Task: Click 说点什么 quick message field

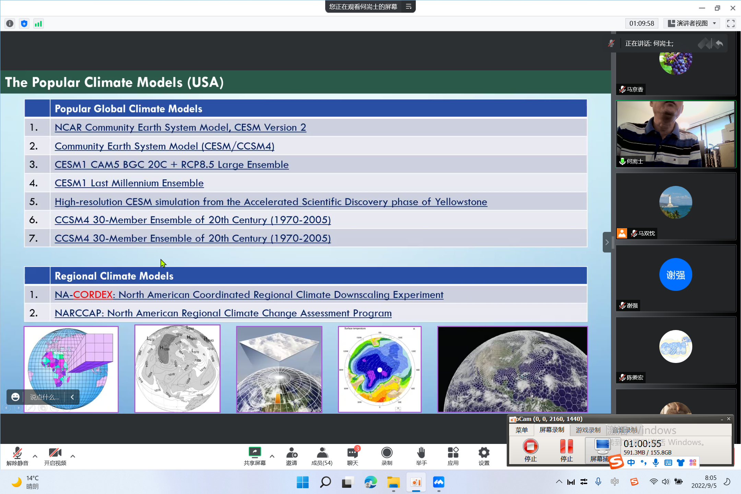Action: point(45,397)
